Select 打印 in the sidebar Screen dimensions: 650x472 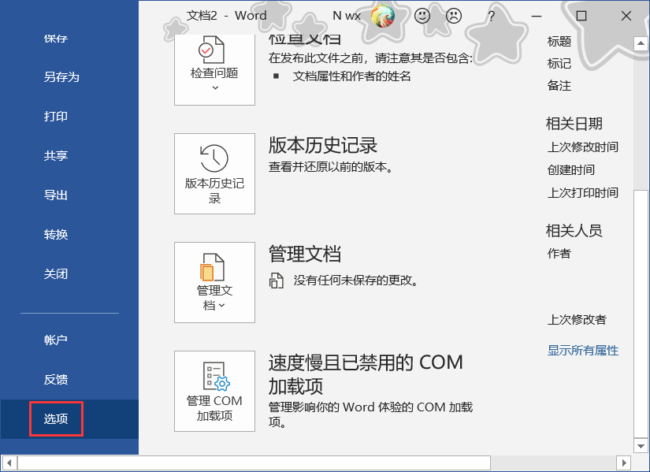tap(55, 116)
